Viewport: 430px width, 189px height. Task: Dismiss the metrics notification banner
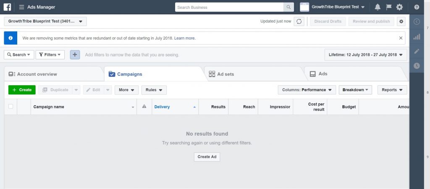[401, 38]
